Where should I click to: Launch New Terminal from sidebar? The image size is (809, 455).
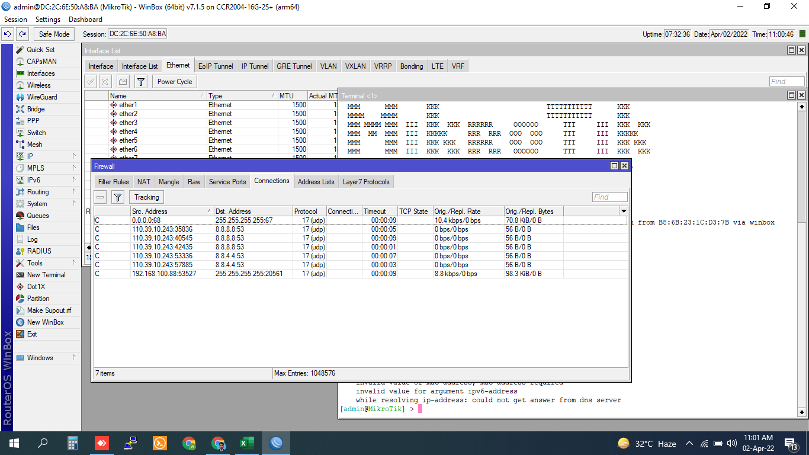[46, 275]
